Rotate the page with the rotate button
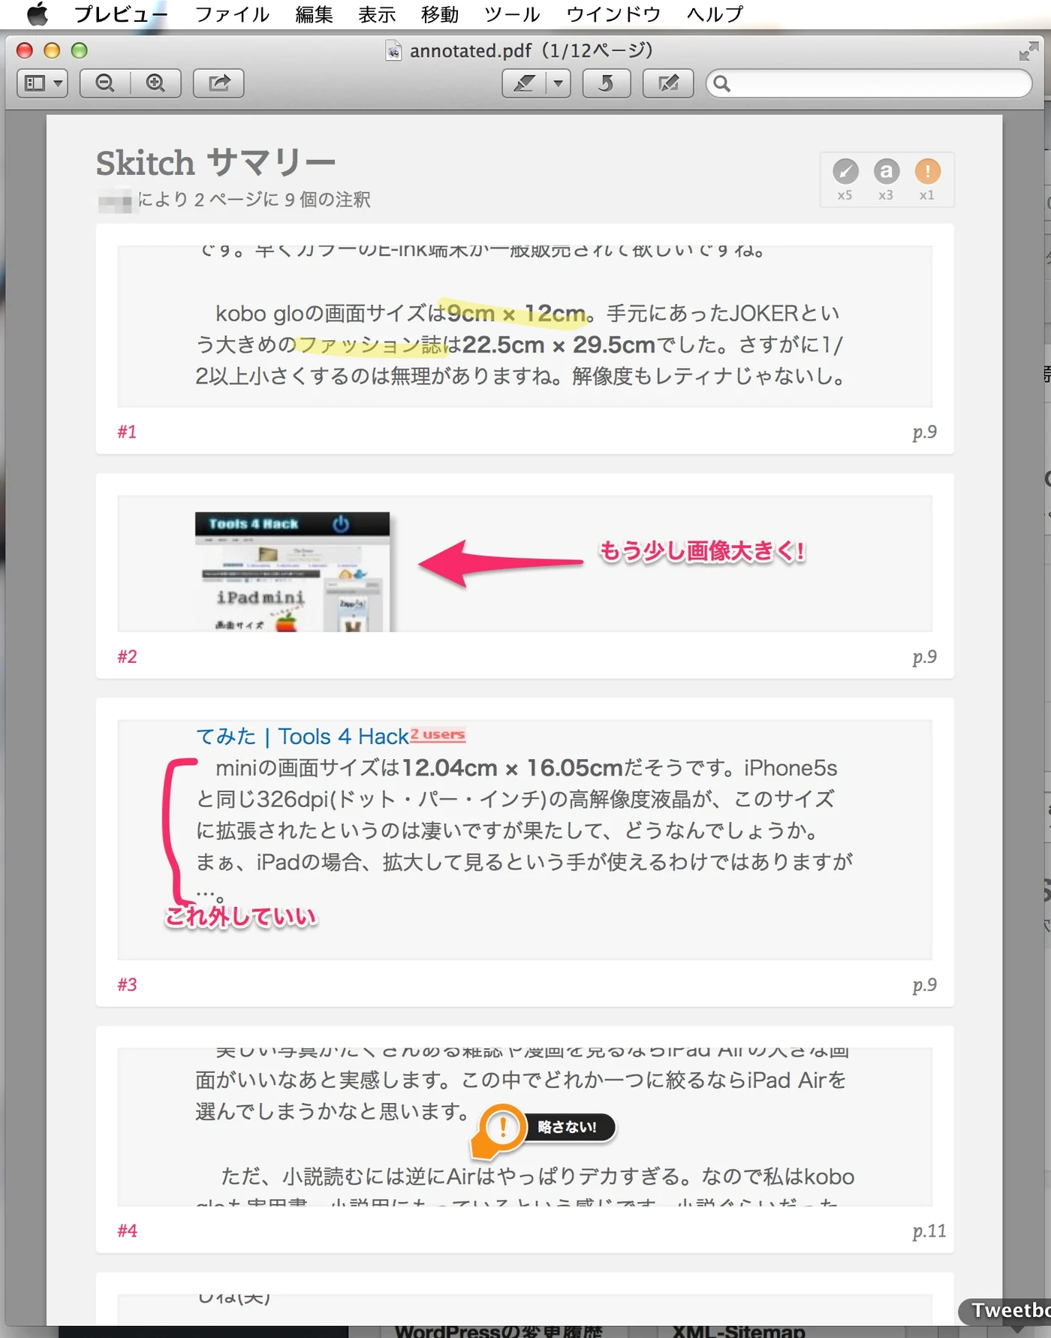The width and height of the screenshot is (1051, 1338). [x=606, y=83]
